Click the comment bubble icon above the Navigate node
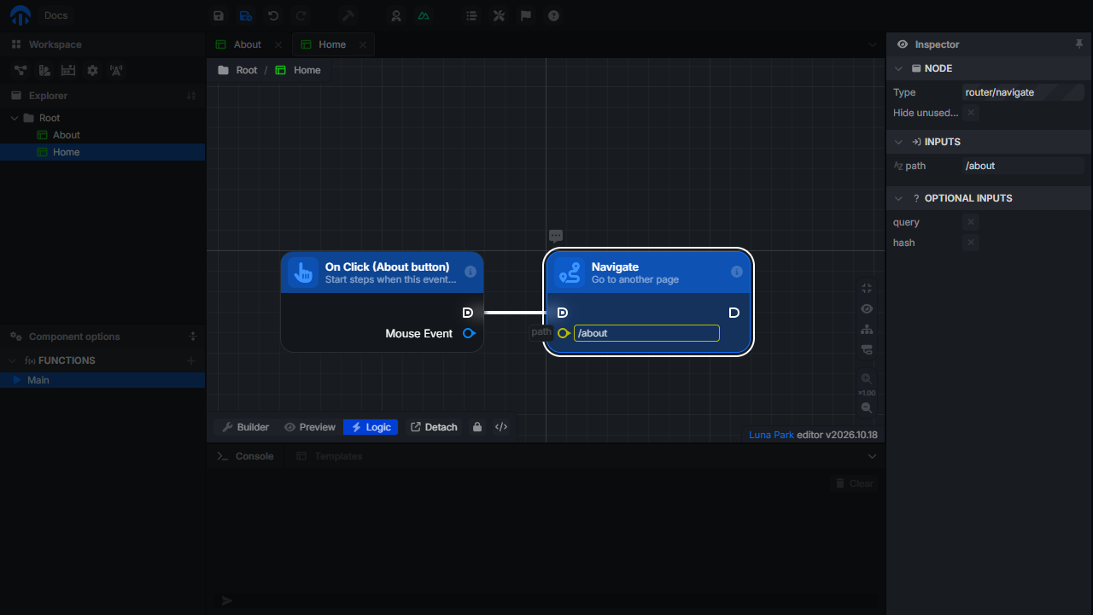This screenshot has height=615, width=1093. coord(556,236)
